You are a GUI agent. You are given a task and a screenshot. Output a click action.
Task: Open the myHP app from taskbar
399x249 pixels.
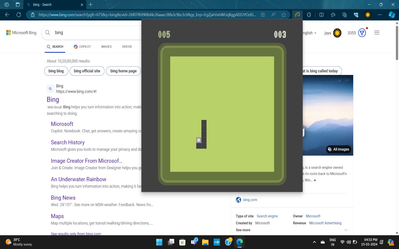pyautogui.click(x=217, y=242)
